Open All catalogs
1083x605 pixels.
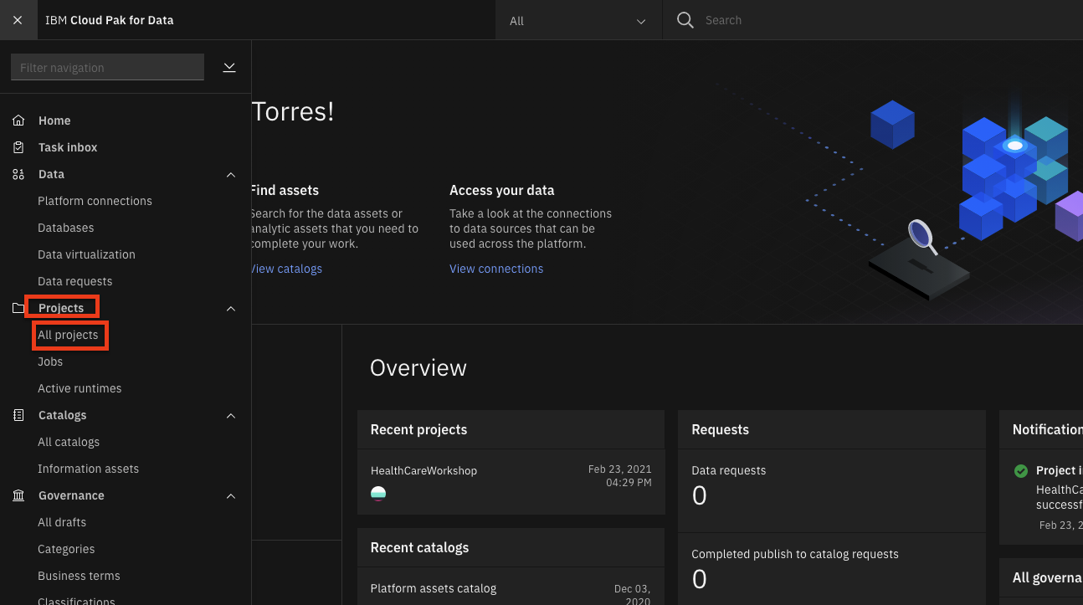pos(69,442)
